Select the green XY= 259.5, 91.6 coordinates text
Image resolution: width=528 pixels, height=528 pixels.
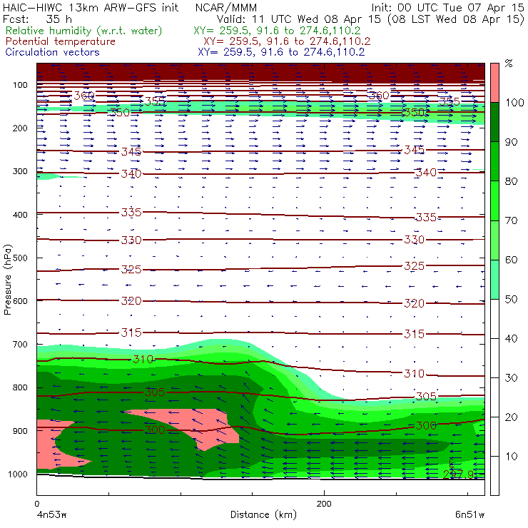(277, 31)
